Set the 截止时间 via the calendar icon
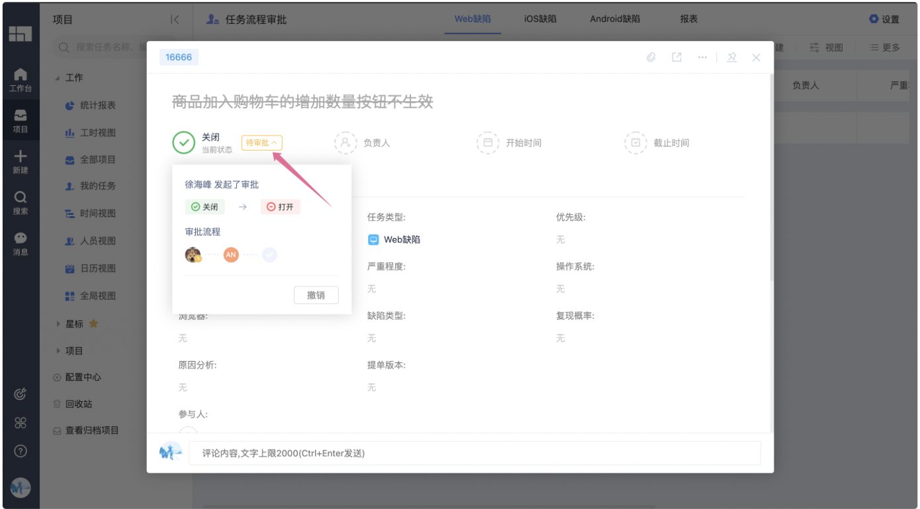 pyautogui.click(x=635, y=143)
